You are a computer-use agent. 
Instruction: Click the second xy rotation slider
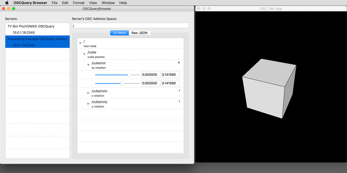pos(117,83)
